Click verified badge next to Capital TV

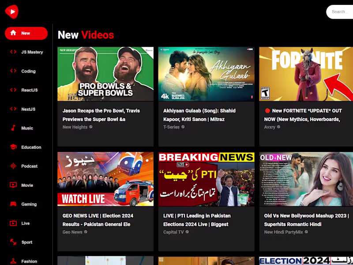pos(187,231)
